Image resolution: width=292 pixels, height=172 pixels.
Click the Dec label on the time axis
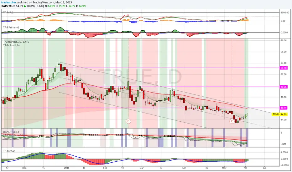(x=24, y=168)
